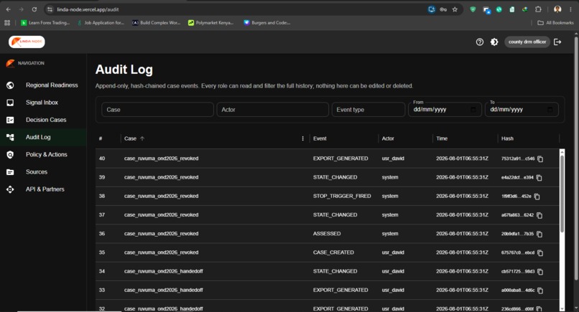Click county drm officer role chip
Screen dimensions: 579x312
tap(527, 42)
